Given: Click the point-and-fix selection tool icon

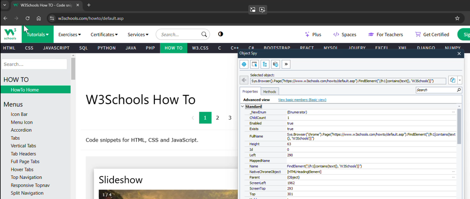Looking at the screenshot, I should point(255,64).
